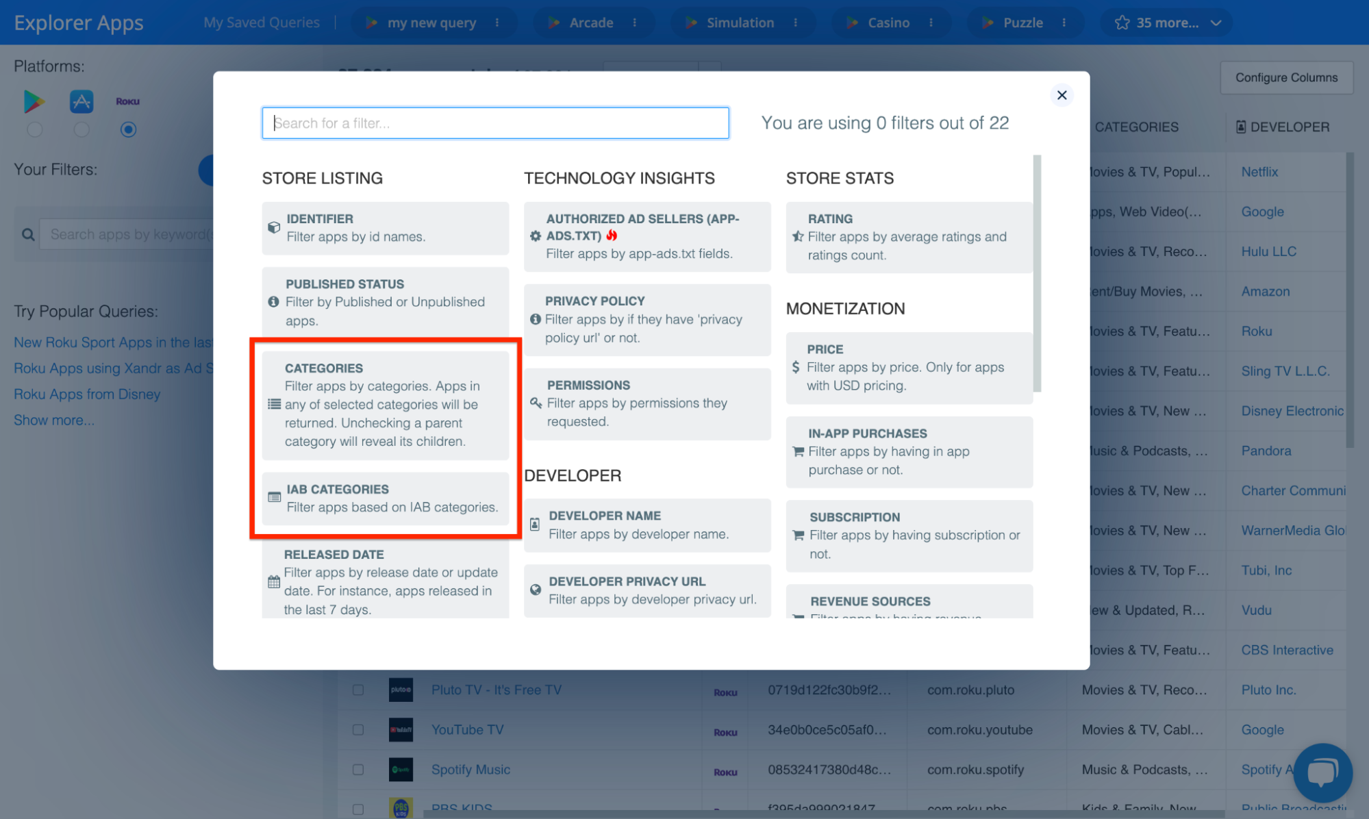Select the Google Play radio button
The width and height of the screenshot is (1369, 819).
click(35, 129)
